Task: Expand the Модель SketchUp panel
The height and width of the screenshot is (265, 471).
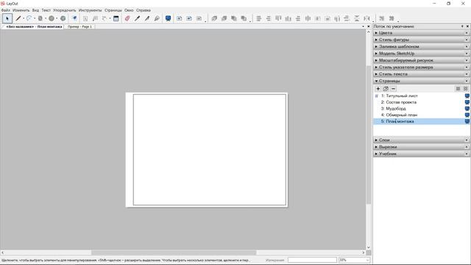Action: point(422,54)
